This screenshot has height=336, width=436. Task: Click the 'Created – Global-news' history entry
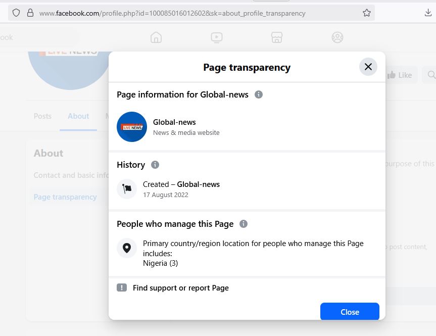pyautogui.click(x=181, y=184)
